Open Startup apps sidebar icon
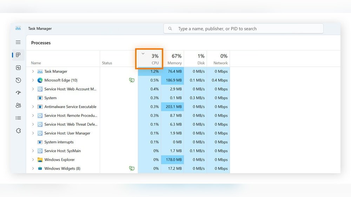Viewport: 351px width, 197px height. (x=18, y=93)
